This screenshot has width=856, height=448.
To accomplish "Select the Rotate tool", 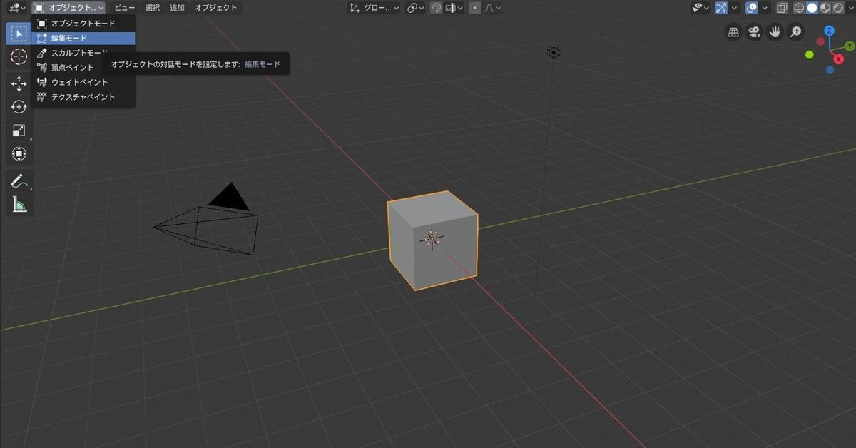I will (19, 107).
